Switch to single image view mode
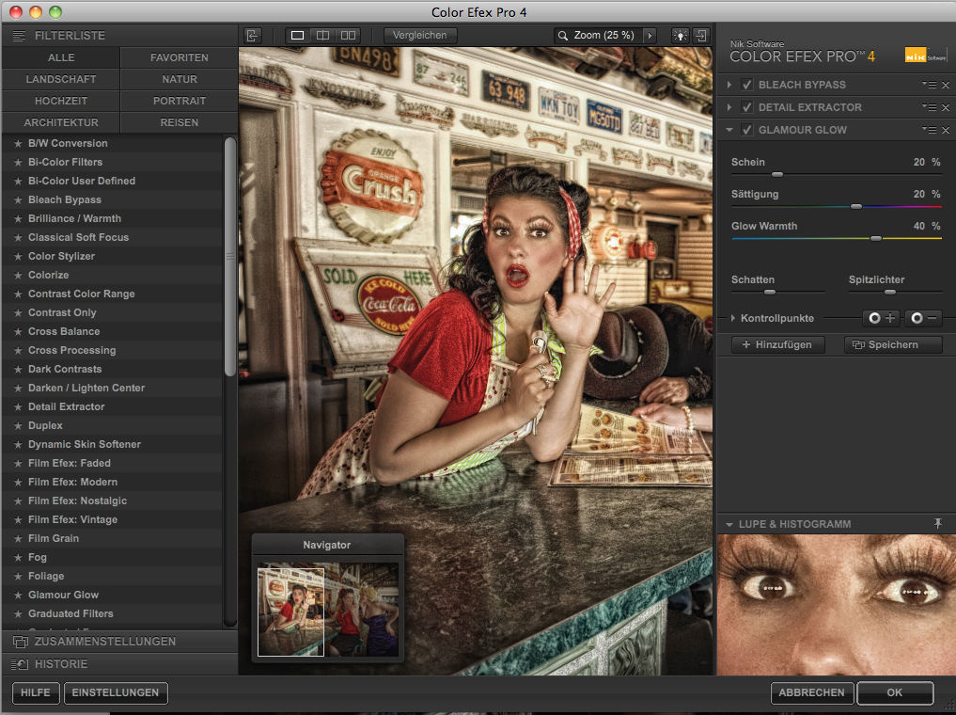 tap(298, 36)
